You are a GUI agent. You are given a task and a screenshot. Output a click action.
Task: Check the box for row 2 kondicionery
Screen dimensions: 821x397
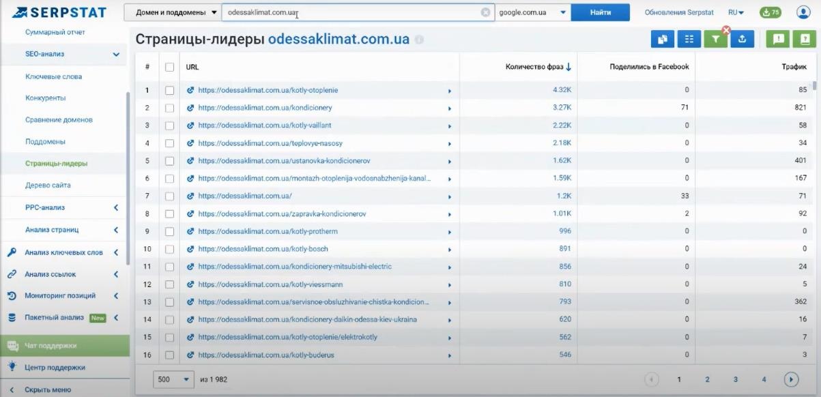click(x=170, y=108)
